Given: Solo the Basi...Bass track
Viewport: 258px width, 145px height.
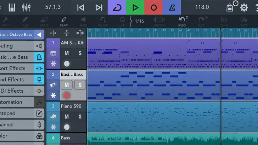Looking at the screenshot, I should pos(80,85).
